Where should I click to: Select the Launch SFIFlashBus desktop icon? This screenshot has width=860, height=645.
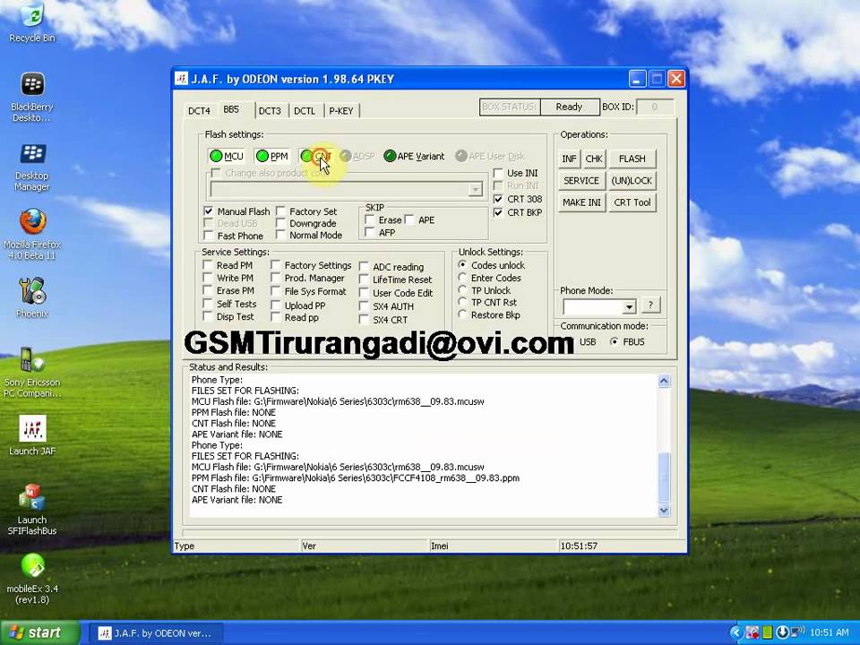click(x=32, y=509)
